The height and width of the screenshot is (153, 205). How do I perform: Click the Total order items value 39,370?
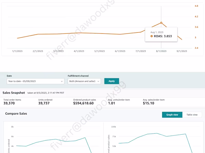[9, 103]
